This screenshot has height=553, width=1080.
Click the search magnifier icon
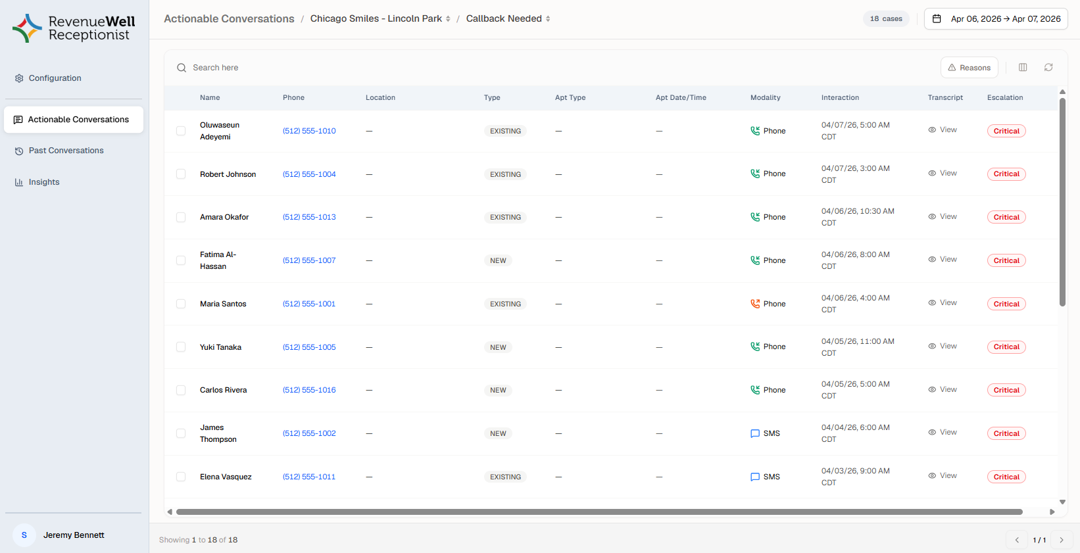pos(182,68)
